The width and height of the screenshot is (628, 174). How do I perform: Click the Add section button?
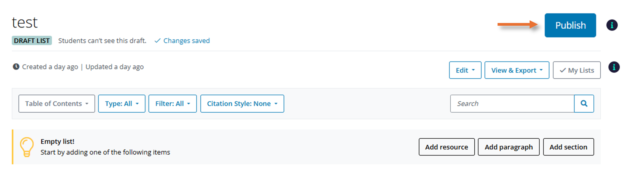click(568, 147)
